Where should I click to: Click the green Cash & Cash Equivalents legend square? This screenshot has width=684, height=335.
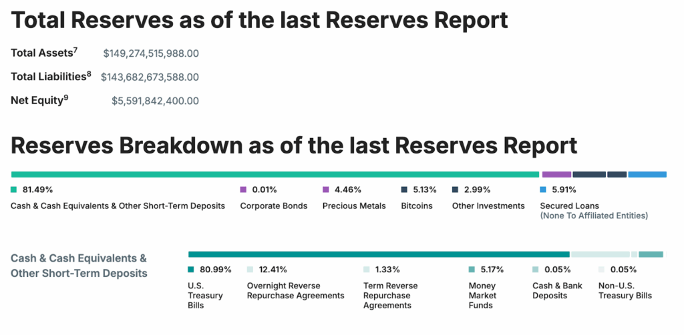[x=14, y=190]
